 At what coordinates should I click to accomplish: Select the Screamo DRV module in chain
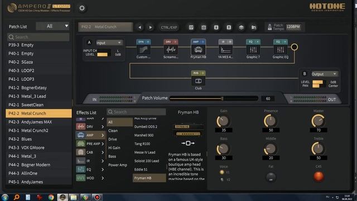click(x=171, y=50)
